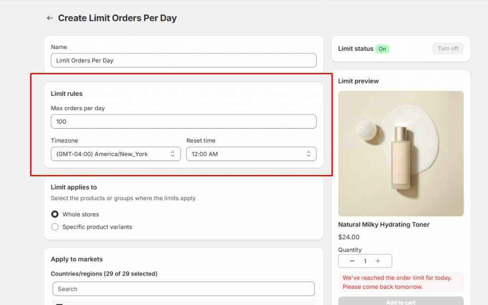Select the Specific product variants radio option
Image resolution: width=488 pixels, height=305 pixels.
(55, 227)
